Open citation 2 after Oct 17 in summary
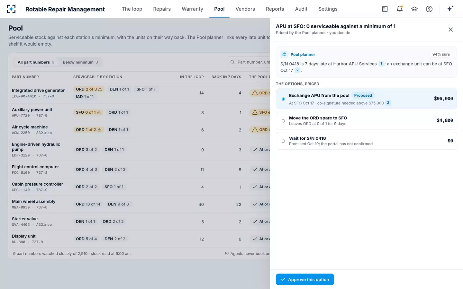463x289 pixels. click(297, 70)
